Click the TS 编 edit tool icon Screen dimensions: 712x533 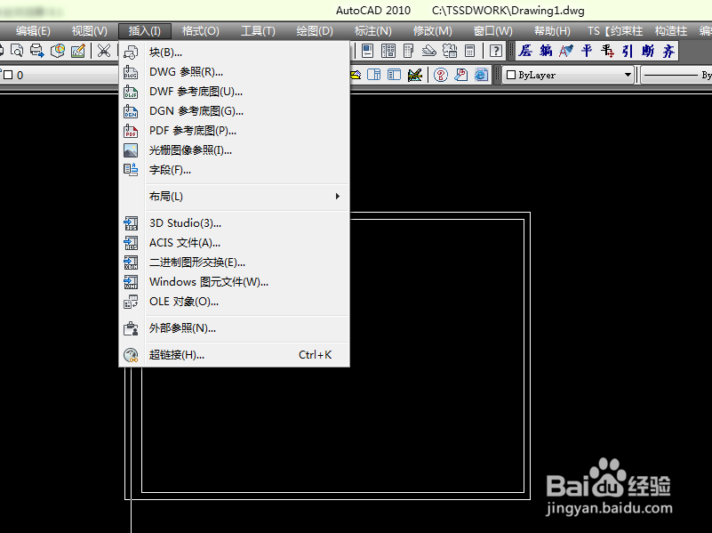coord(546,51)
